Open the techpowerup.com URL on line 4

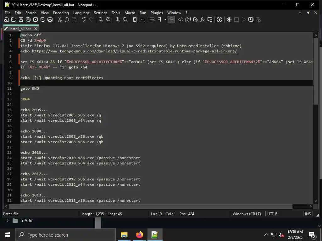134,51
